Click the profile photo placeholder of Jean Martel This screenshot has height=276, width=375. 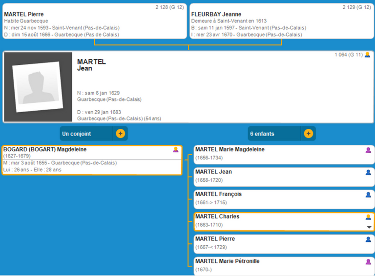click(38, 87)
